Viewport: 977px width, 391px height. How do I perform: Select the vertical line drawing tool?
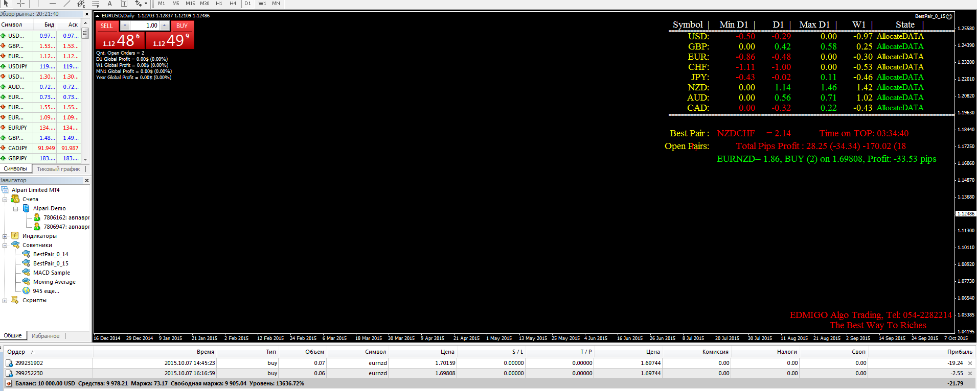[37, 3]
